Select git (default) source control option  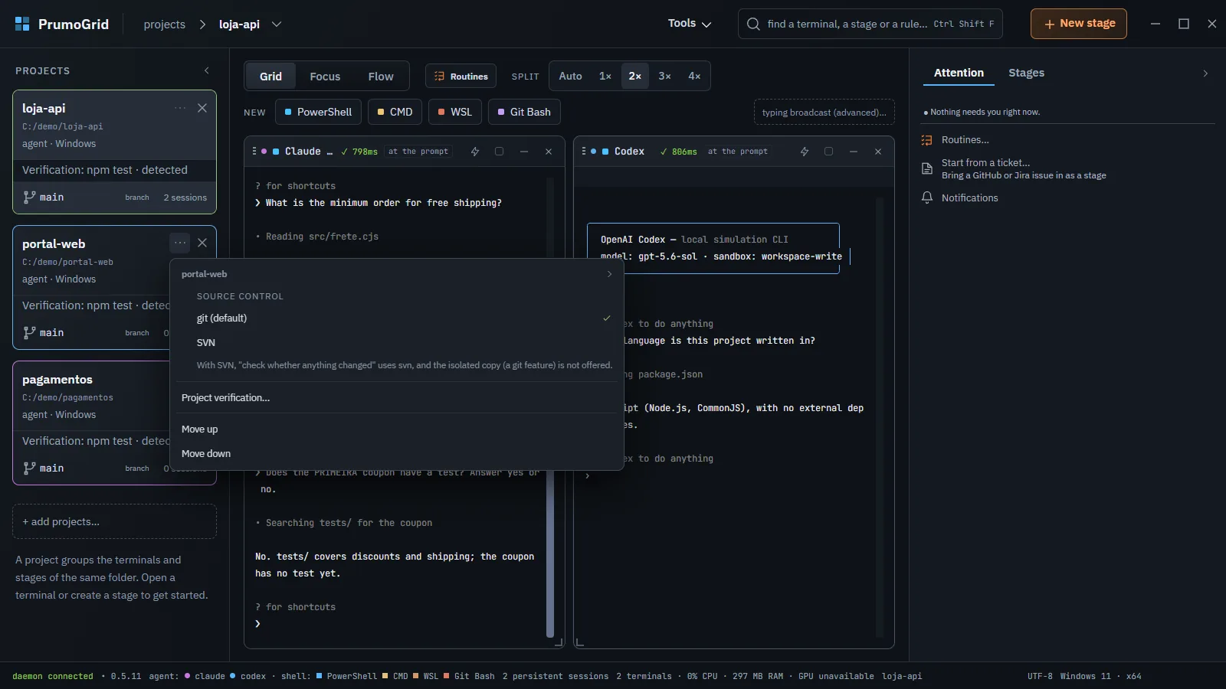coord(397,318)
